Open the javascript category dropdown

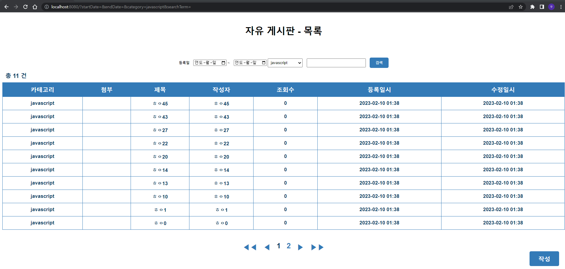285,63
